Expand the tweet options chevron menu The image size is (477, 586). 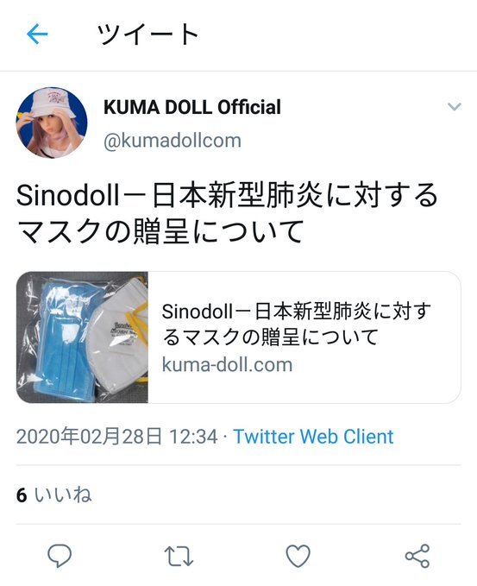click(x=455, y=107)
